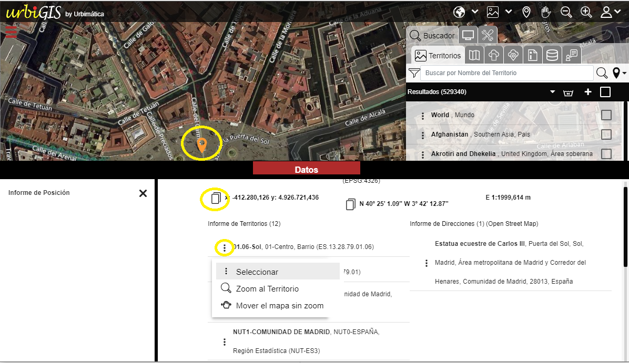Open the document building tab
Screen dimensions: 629x363
click(x=532, y=55)
